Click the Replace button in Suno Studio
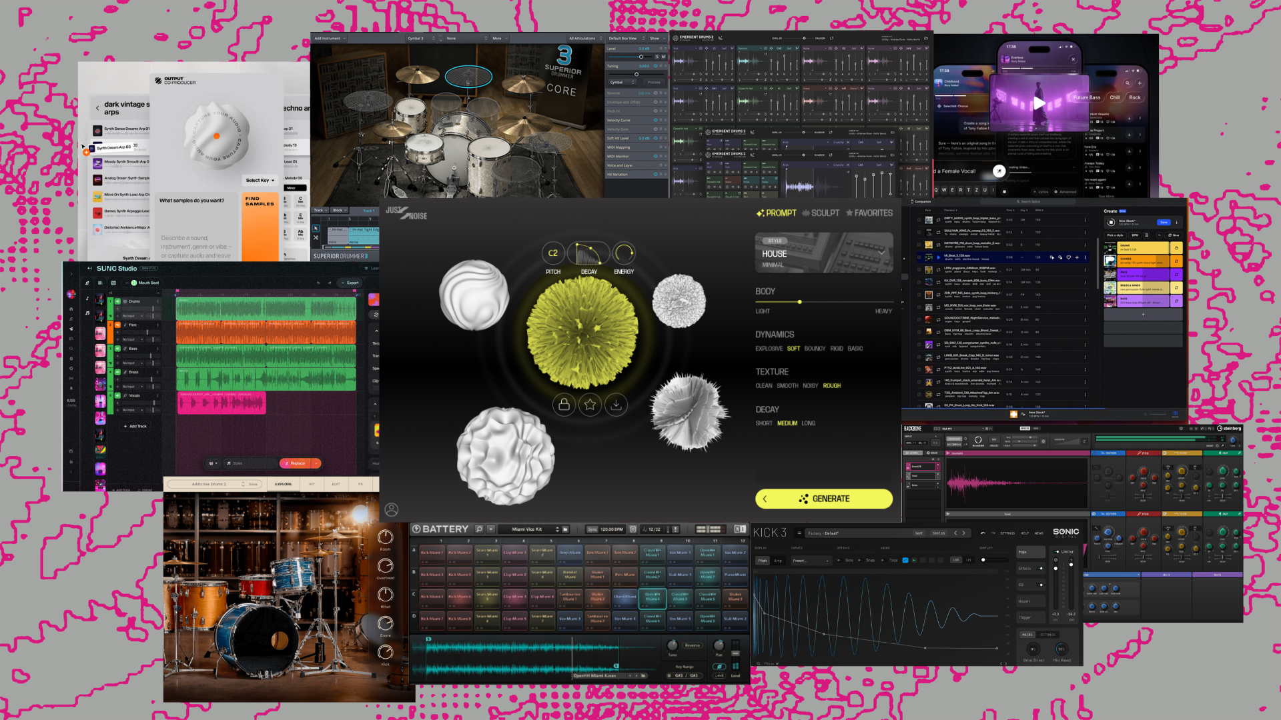This screenshot has width=1281, height=720. coord(295,463)
